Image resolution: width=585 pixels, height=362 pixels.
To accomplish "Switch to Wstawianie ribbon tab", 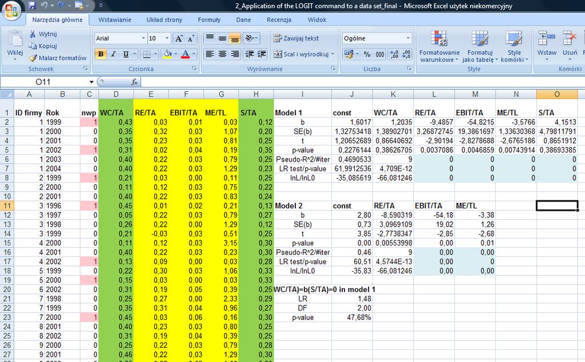I will 114,20.
